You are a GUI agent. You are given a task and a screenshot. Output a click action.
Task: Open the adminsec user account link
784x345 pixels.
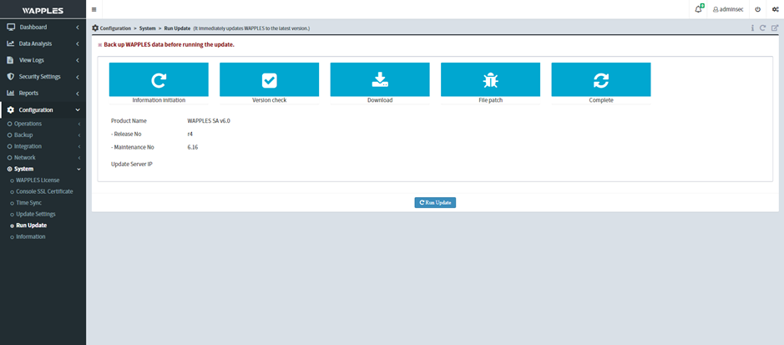tap(726, 9)
